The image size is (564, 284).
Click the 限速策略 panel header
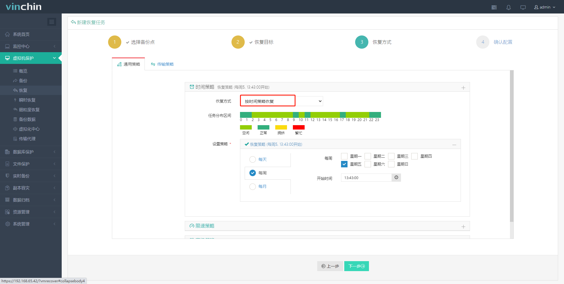(327, 226)
